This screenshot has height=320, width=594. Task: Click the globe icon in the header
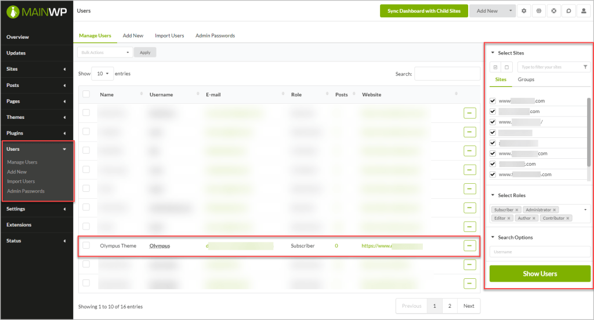(x=539, y=11)
